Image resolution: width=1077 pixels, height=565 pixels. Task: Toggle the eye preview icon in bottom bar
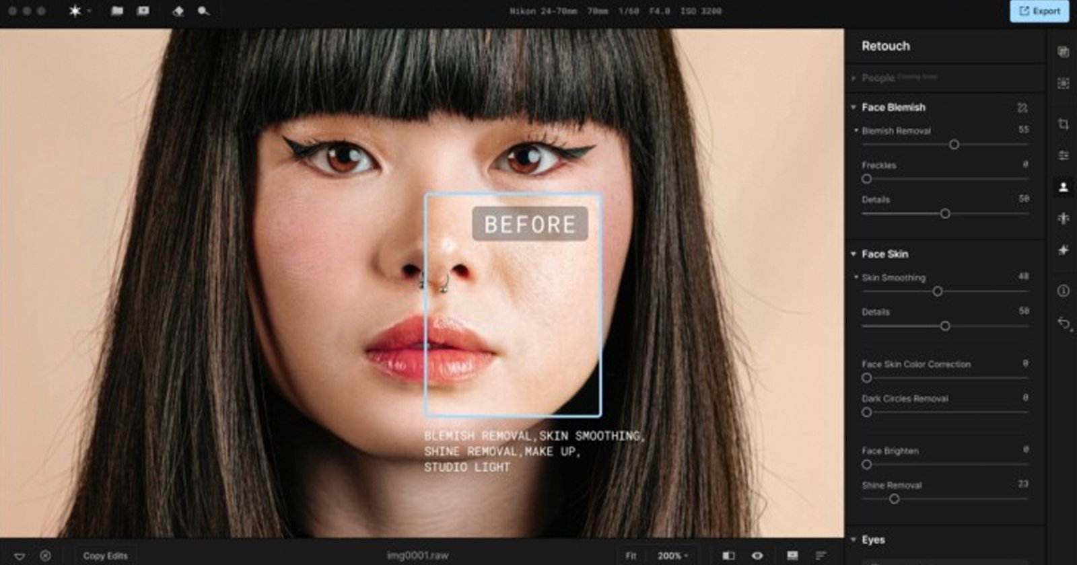pyautogui.click(x=757, y=556)
